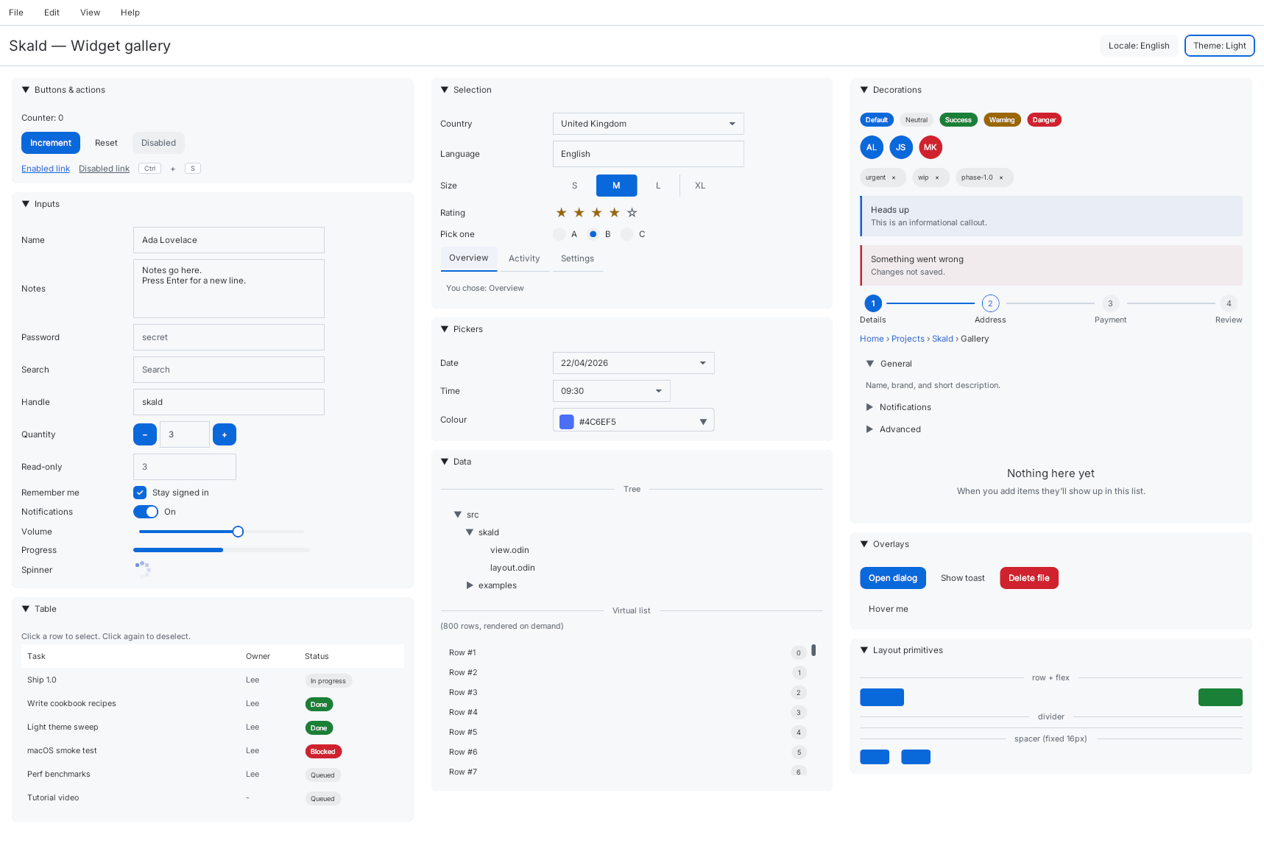Click the Volume slider handle
Screen dimensions: 1264x846
click(238, 532)
